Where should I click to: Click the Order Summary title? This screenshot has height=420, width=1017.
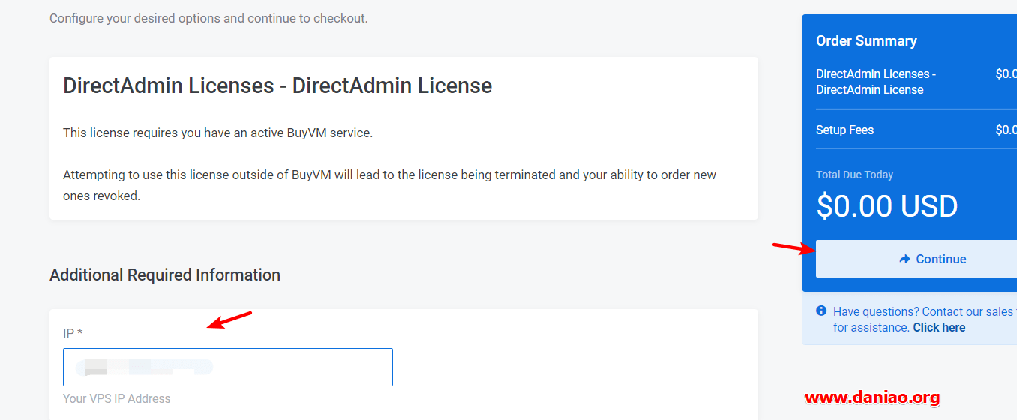click(x=866, y=41)
